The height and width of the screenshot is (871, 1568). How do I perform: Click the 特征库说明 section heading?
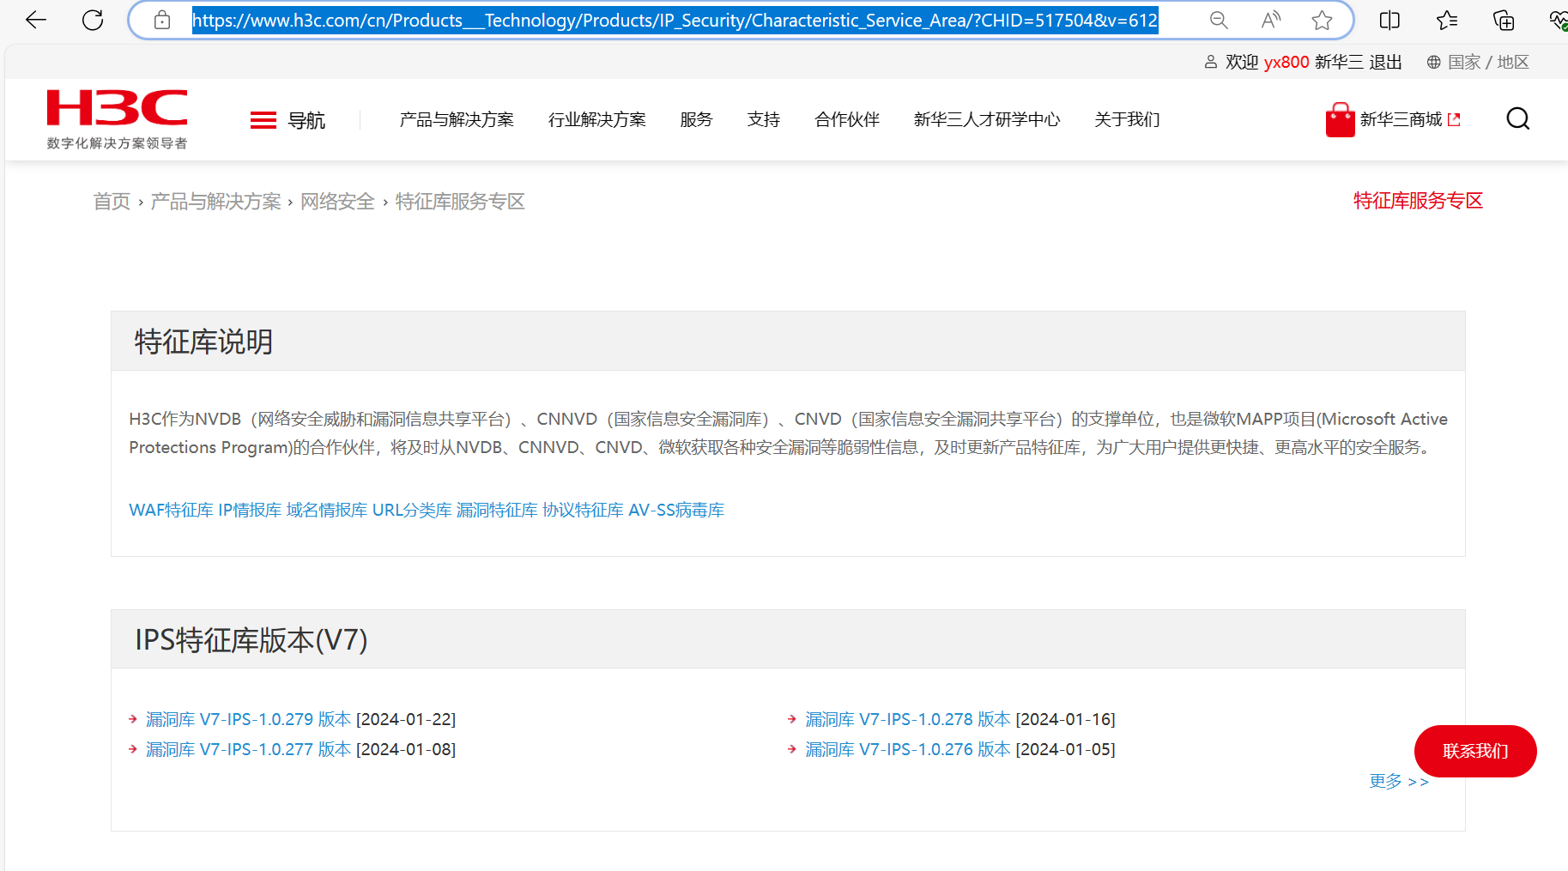coord(203,342)
